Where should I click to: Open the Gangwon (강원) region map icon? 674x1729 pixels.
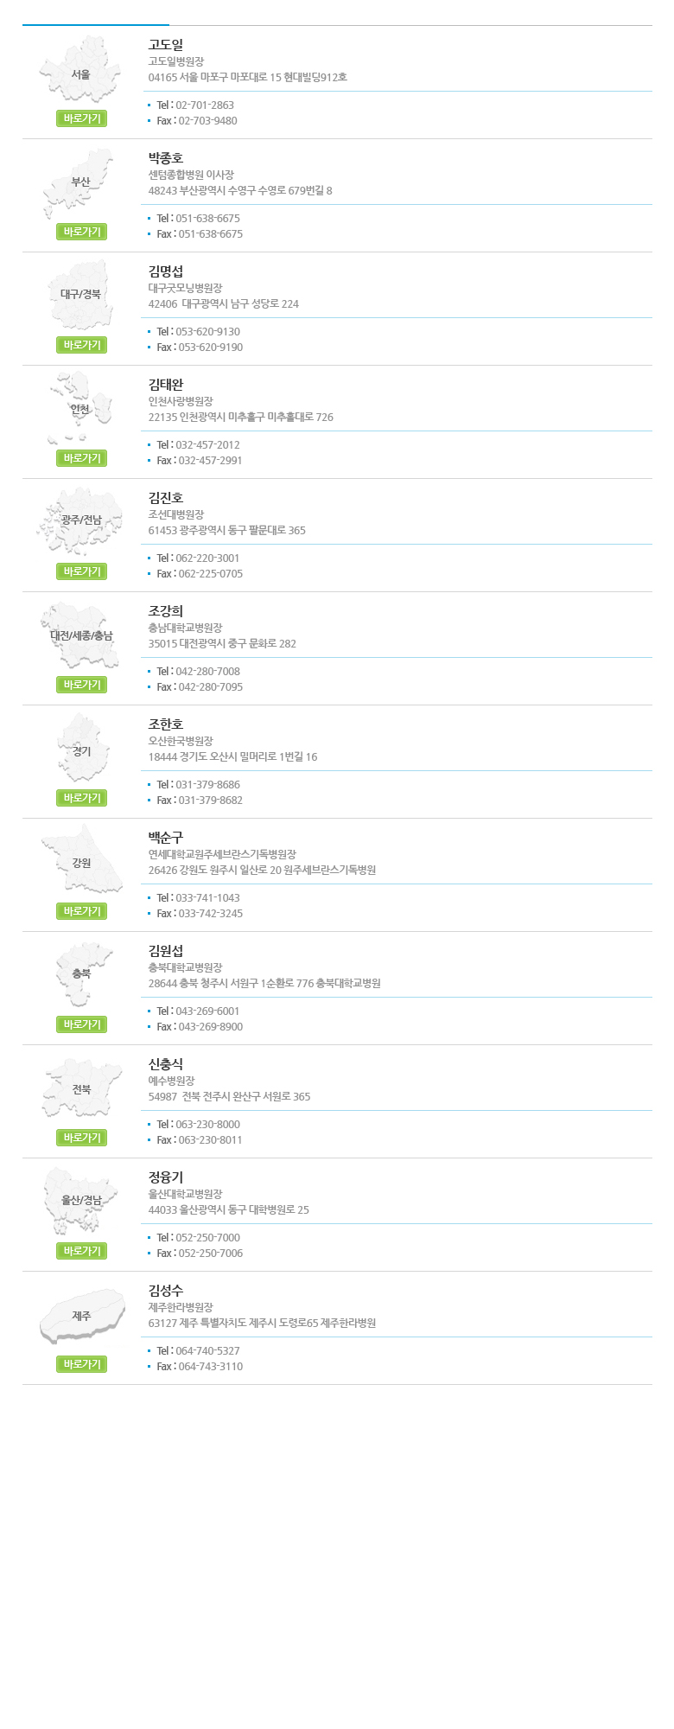[x=82, y=858]
